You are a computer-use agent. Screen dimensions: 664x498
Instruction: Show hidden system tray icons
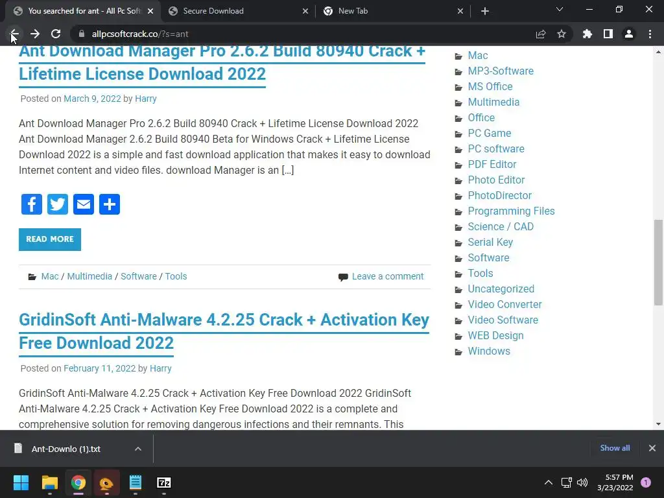click(549, 482)
